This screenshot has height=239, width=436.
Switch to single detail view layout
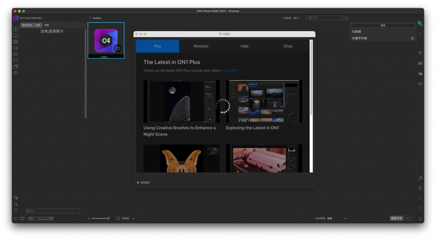(x=36, y=219)
